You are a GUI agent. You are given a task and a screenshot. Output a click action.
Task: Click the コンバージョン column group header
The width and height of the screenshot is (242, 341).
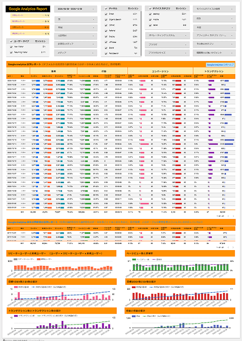pos(160,71)
